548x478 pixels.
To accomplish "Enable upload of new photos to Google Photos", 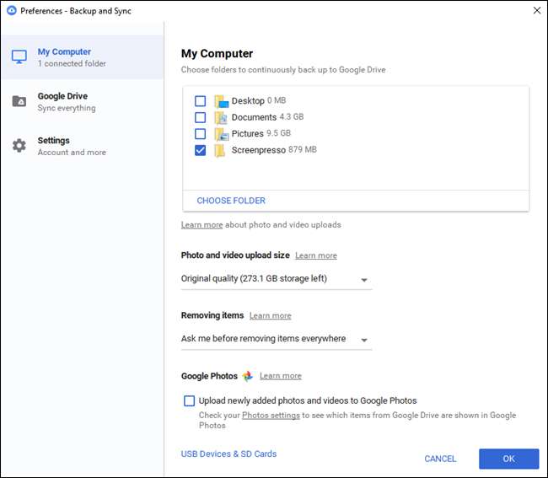I will coord(190,401).
